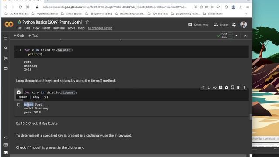Add a new Code cell

click(x=19, y=36)
